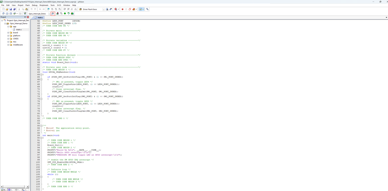This screenshot has width=388, height=191.
Task: Click the Download to flash icon
Action: tap(25, 14)
